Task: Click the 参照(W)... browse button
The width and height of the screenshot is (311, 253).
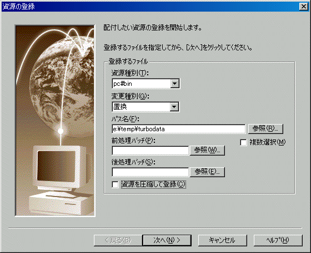Action: pos(207,151)
